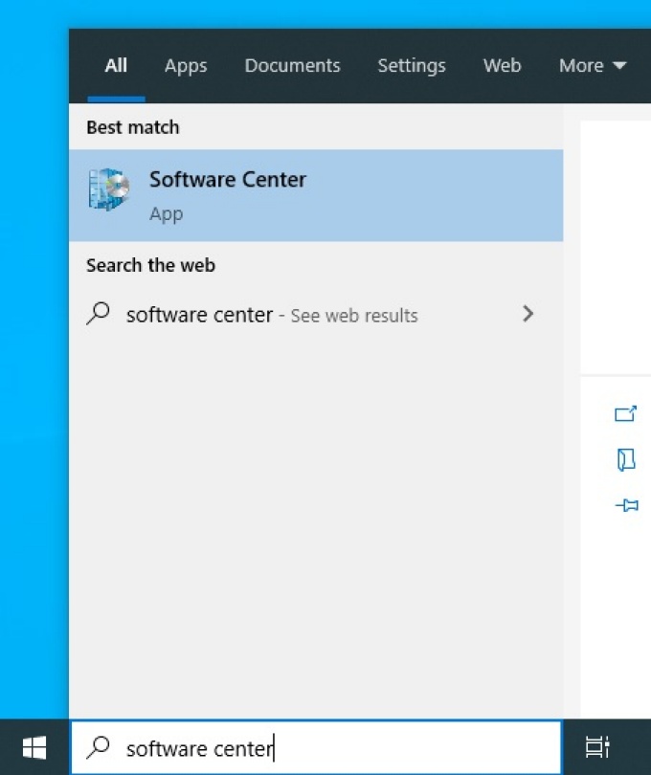The width and height of the screenshot is (651, 775).
Task: Switch to the Web tab
Action: coord(502,66)
